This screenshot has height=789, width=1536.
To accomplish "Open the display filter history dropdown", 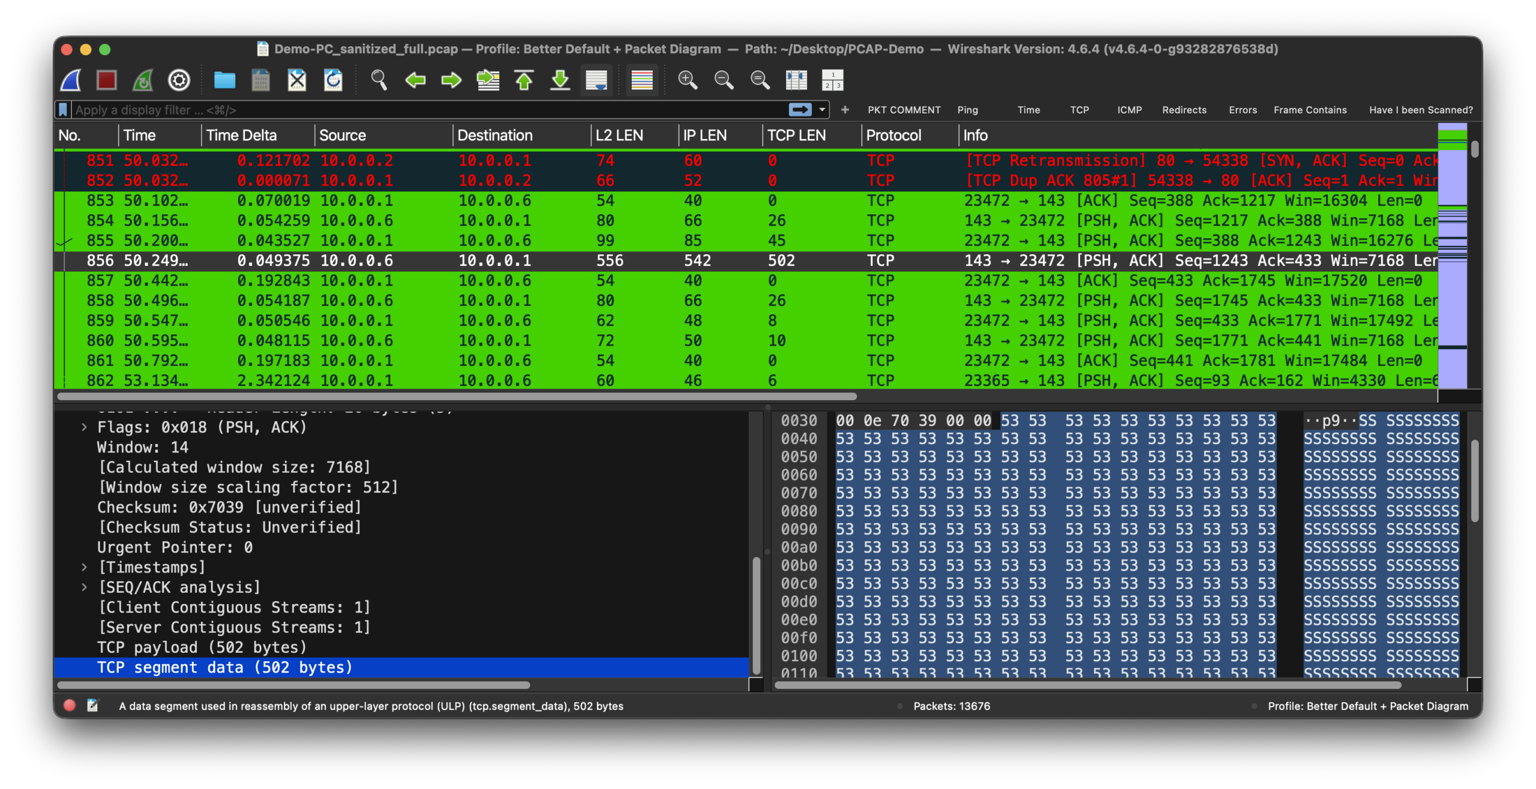I will (x=822, y=110).
